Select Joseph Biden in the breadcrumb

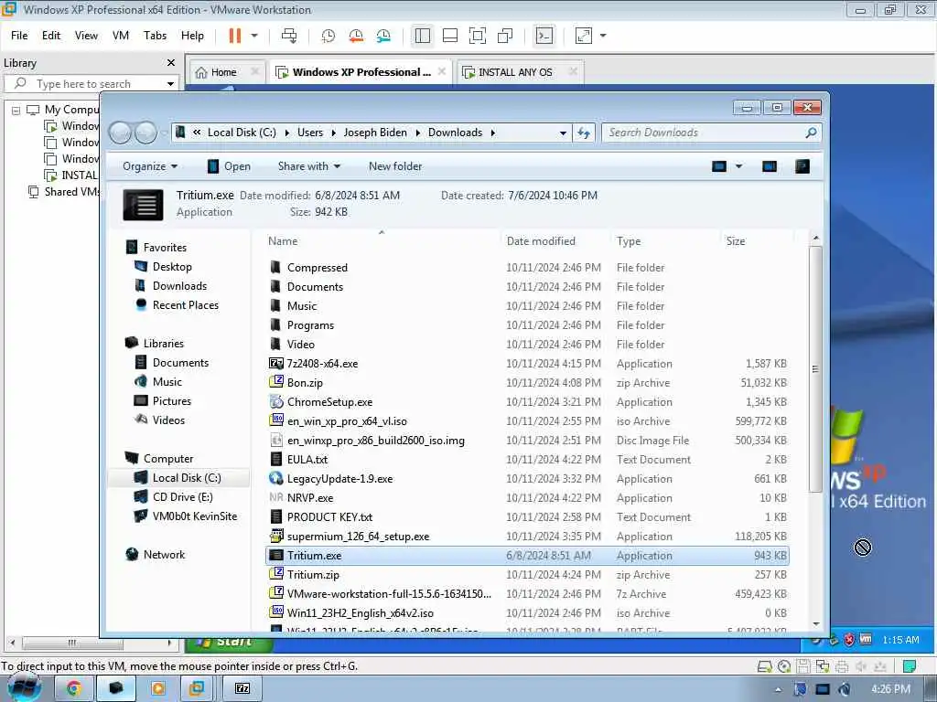tap(375, 133)
